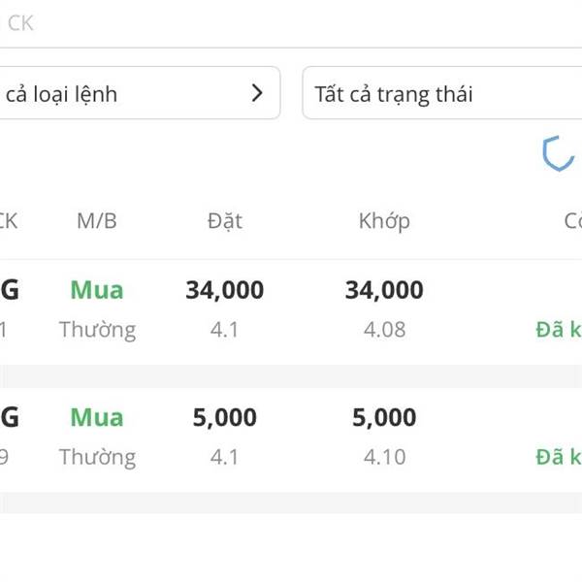Click the chevron arrow in order type dropdown
Image resolution: width=582 pixels, height=582 pixels.
(x=257, y=93)
